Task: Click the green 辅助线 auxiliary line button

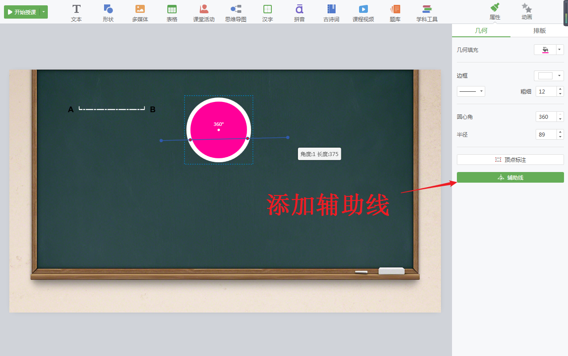Action: click(510, 177)
